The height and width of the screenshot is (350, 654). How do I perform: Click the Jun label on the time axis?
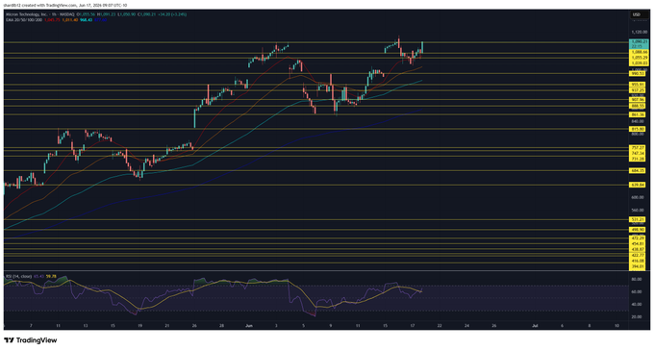tap(249, 325)
